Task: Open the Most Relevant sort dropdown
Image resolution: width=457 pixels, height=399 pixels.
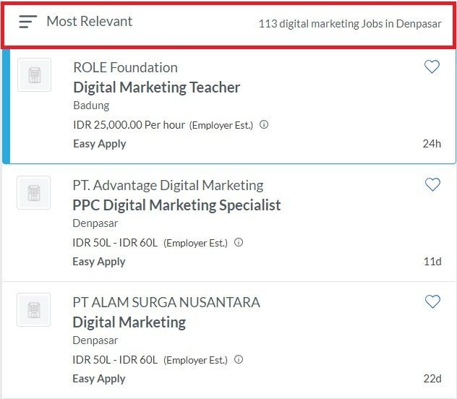Action: tap(89, 21)
